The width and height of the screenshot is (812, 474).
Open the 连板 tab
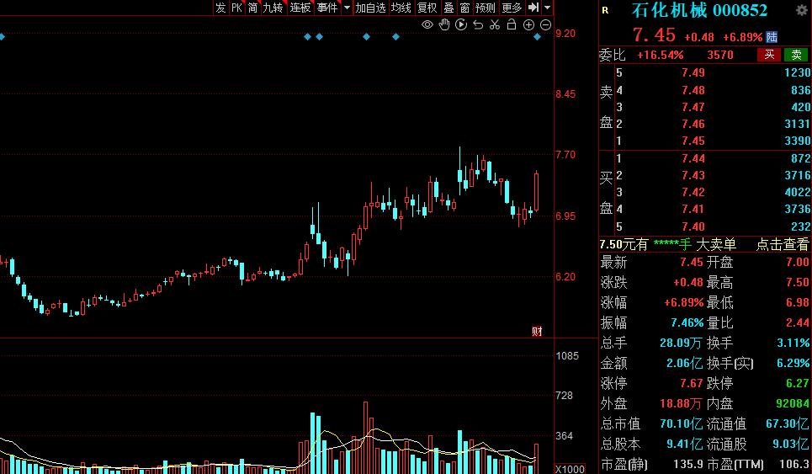click(x=300, y=8)
